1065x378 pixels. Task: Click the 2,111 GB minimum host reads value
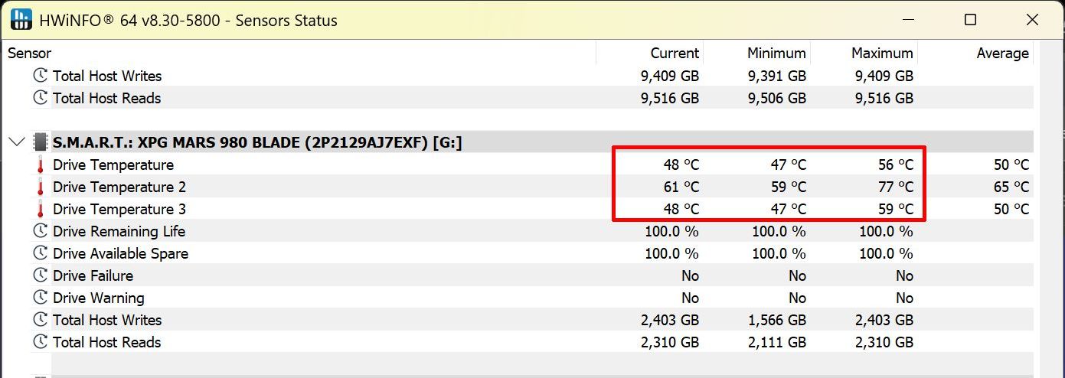[778, 342]
